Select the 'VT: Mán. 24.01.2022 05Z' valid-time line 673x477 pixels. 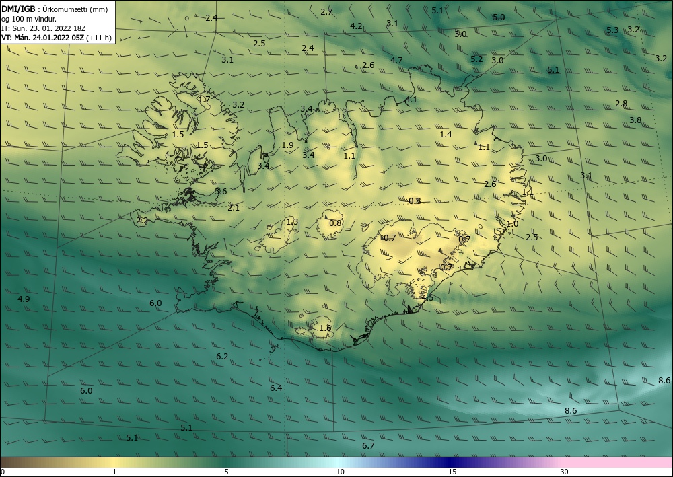(x=43, y=38)
